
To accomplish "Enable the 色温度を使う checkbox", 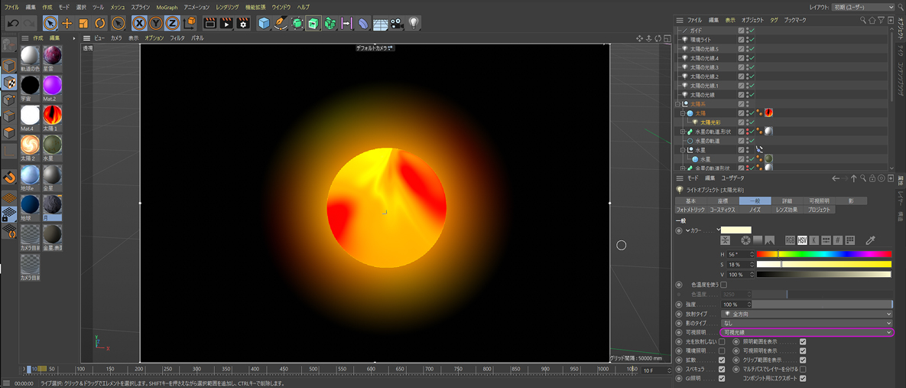I will [723, 285].
